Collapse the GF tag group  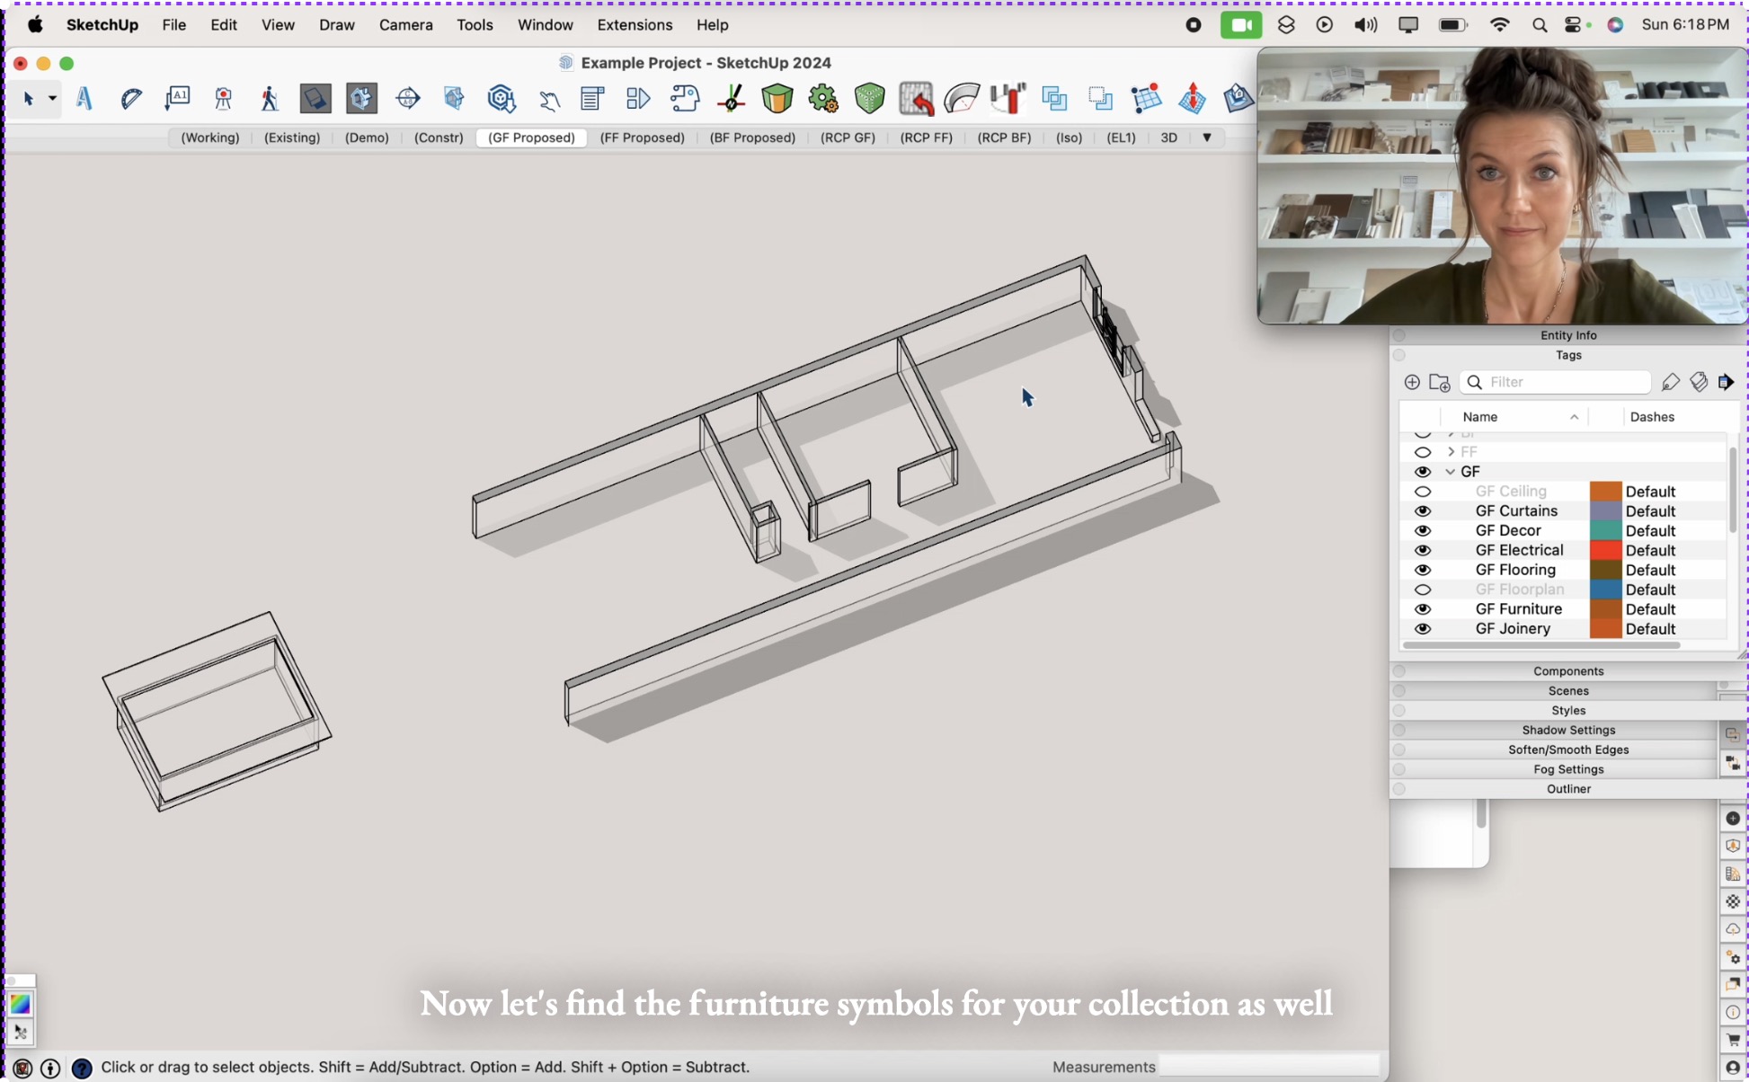click(x=1450, y=471)
